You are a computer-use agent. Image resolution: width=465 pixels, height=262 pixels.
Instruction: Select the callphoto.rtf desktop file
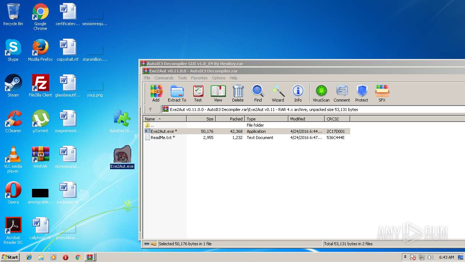pyautogui.click(x=40, y=229)
